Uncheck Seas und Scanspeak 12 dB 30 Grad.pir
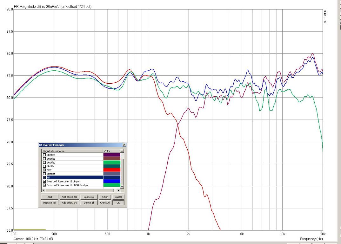 [x=44, y=185]
